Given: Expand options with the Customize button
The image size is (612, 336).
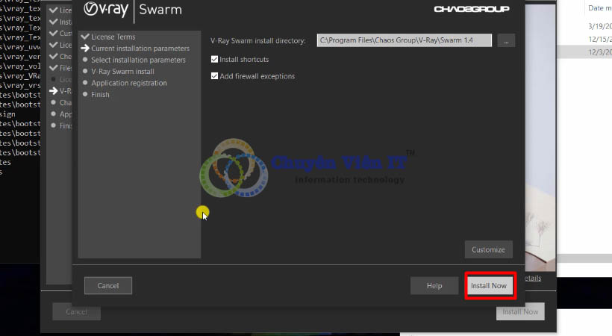Looking at the screenshot, I should [489, 249].
